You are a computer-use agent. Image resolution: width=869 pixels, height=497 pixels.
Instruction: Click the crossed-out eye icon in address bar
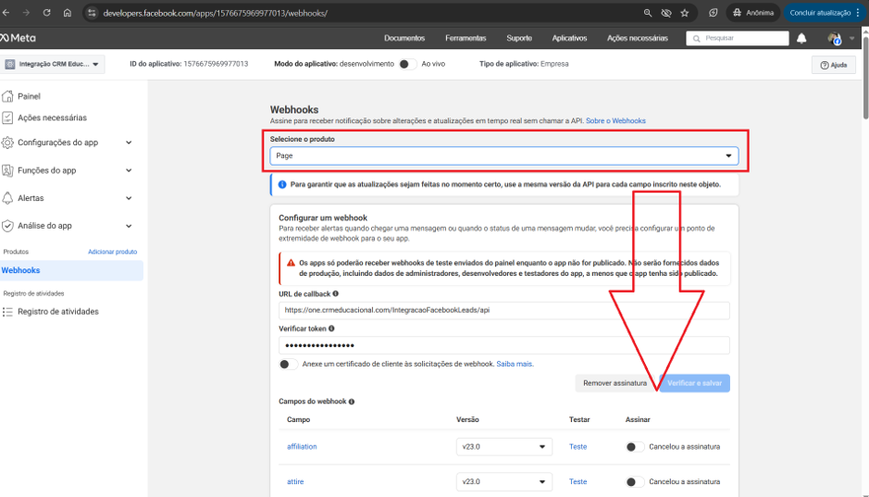point(666,13)
